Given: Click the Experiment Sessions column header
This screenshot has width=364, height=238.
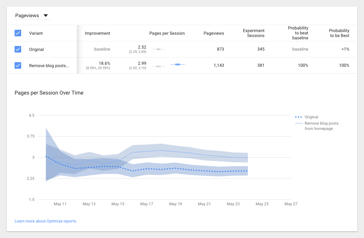Looking at the screenshot, I should point(253,33).
